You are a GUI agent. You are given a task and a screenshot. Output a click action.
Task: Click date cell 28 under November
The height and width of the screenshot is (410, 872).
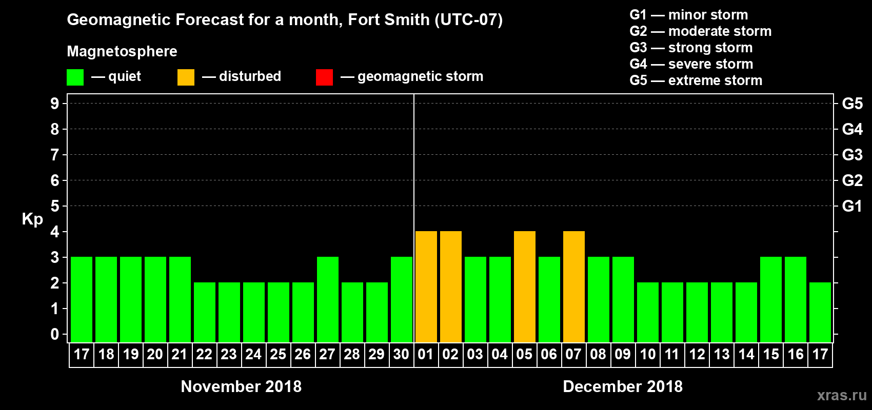click(352, 355)
